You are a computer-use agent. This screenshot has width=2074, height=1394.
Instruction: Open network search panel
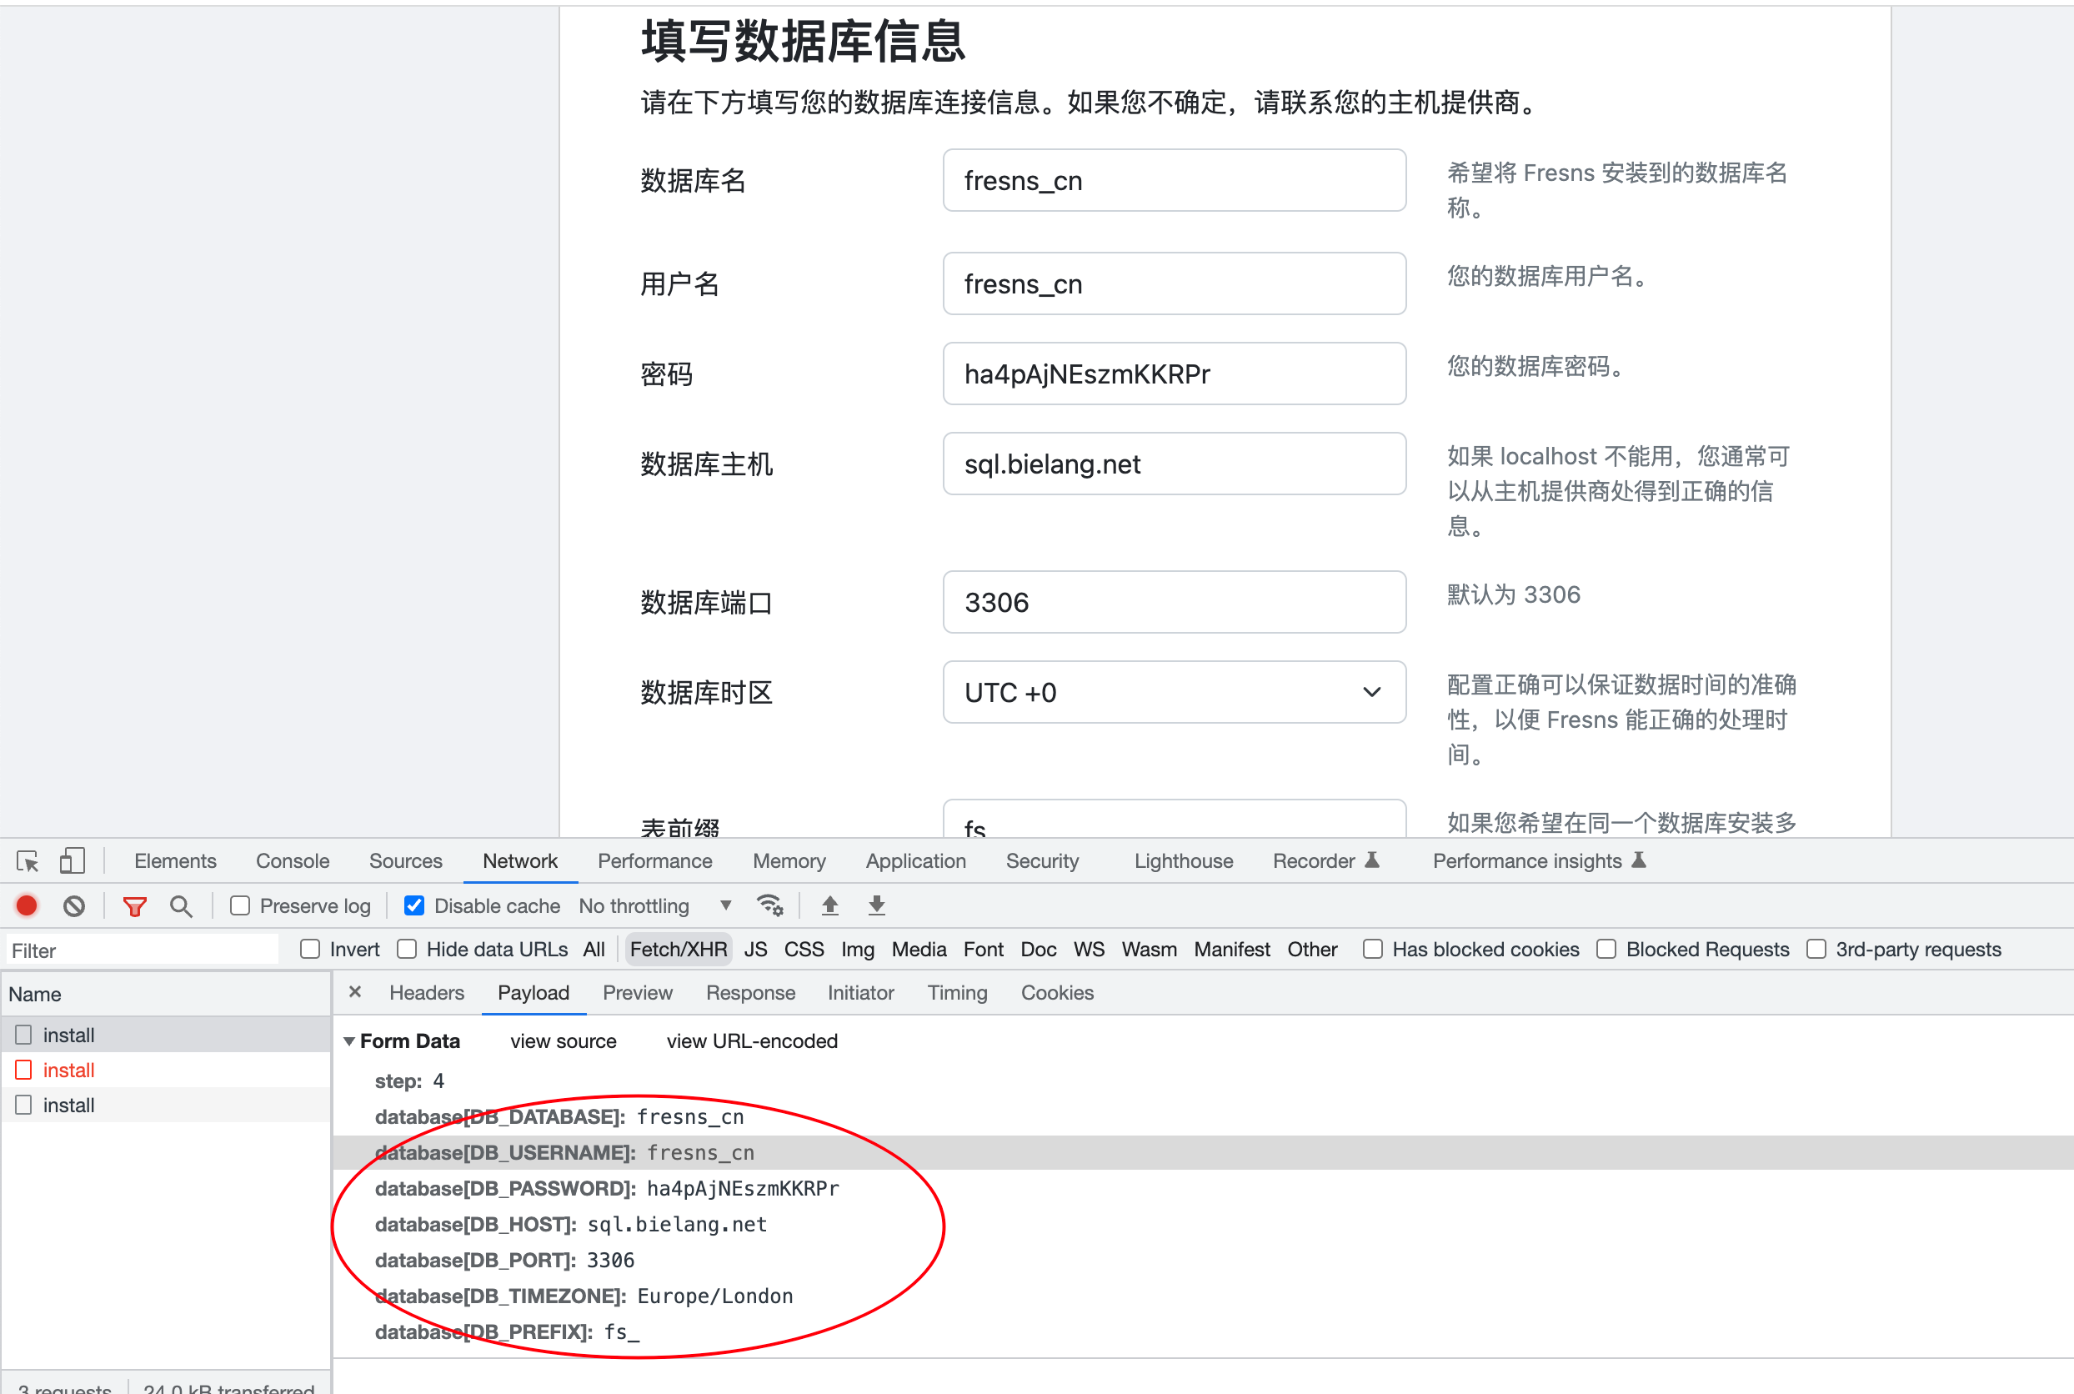pos(182,905)
